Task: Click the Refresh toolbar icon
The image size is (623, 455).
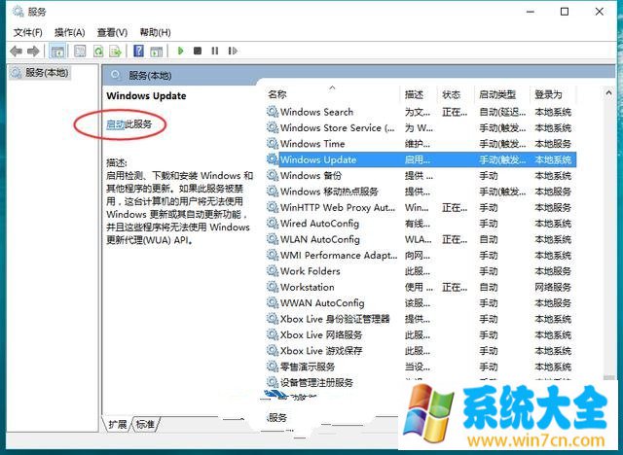Action: [x=97, y=51]
